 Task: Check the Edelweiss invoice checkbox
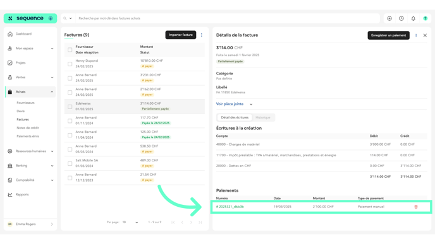tap(70, 107)
